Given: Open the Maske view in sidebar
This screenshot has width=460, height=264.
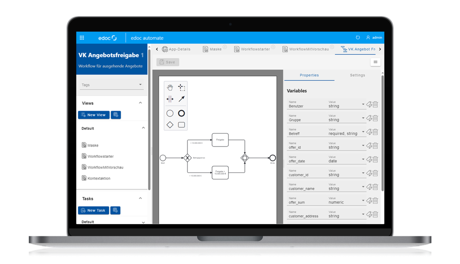Looking at the screenshot, I should pyautogui.click(x=90, y=145).
